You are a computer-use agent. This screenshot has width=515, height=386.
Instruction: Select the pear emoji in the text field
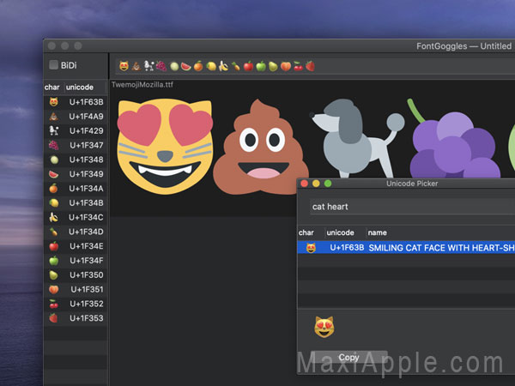[x=273, y=66]
